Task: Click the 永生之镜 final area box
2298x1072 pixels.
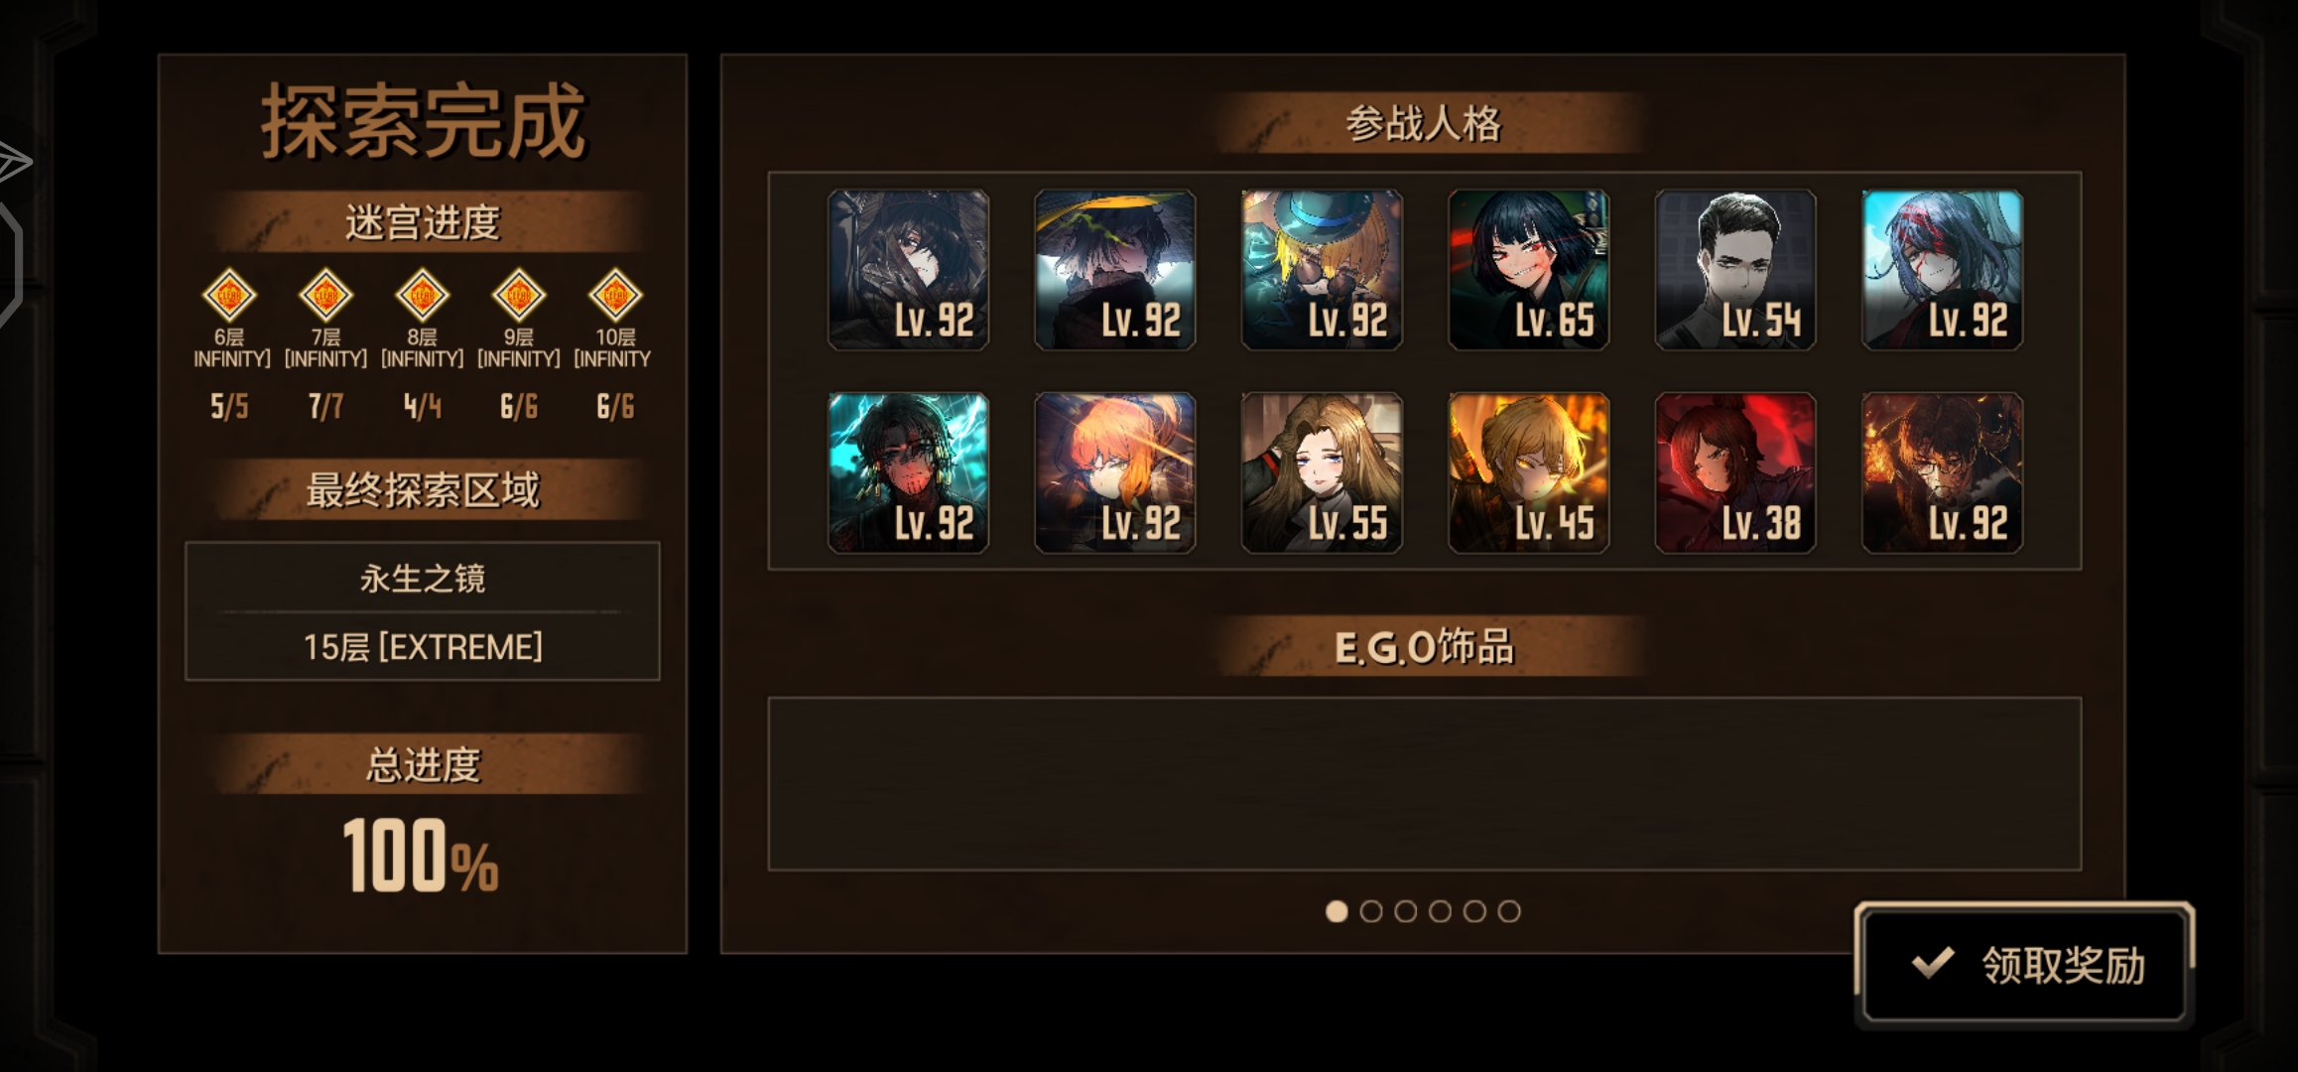Action: [x=423, y=611]
